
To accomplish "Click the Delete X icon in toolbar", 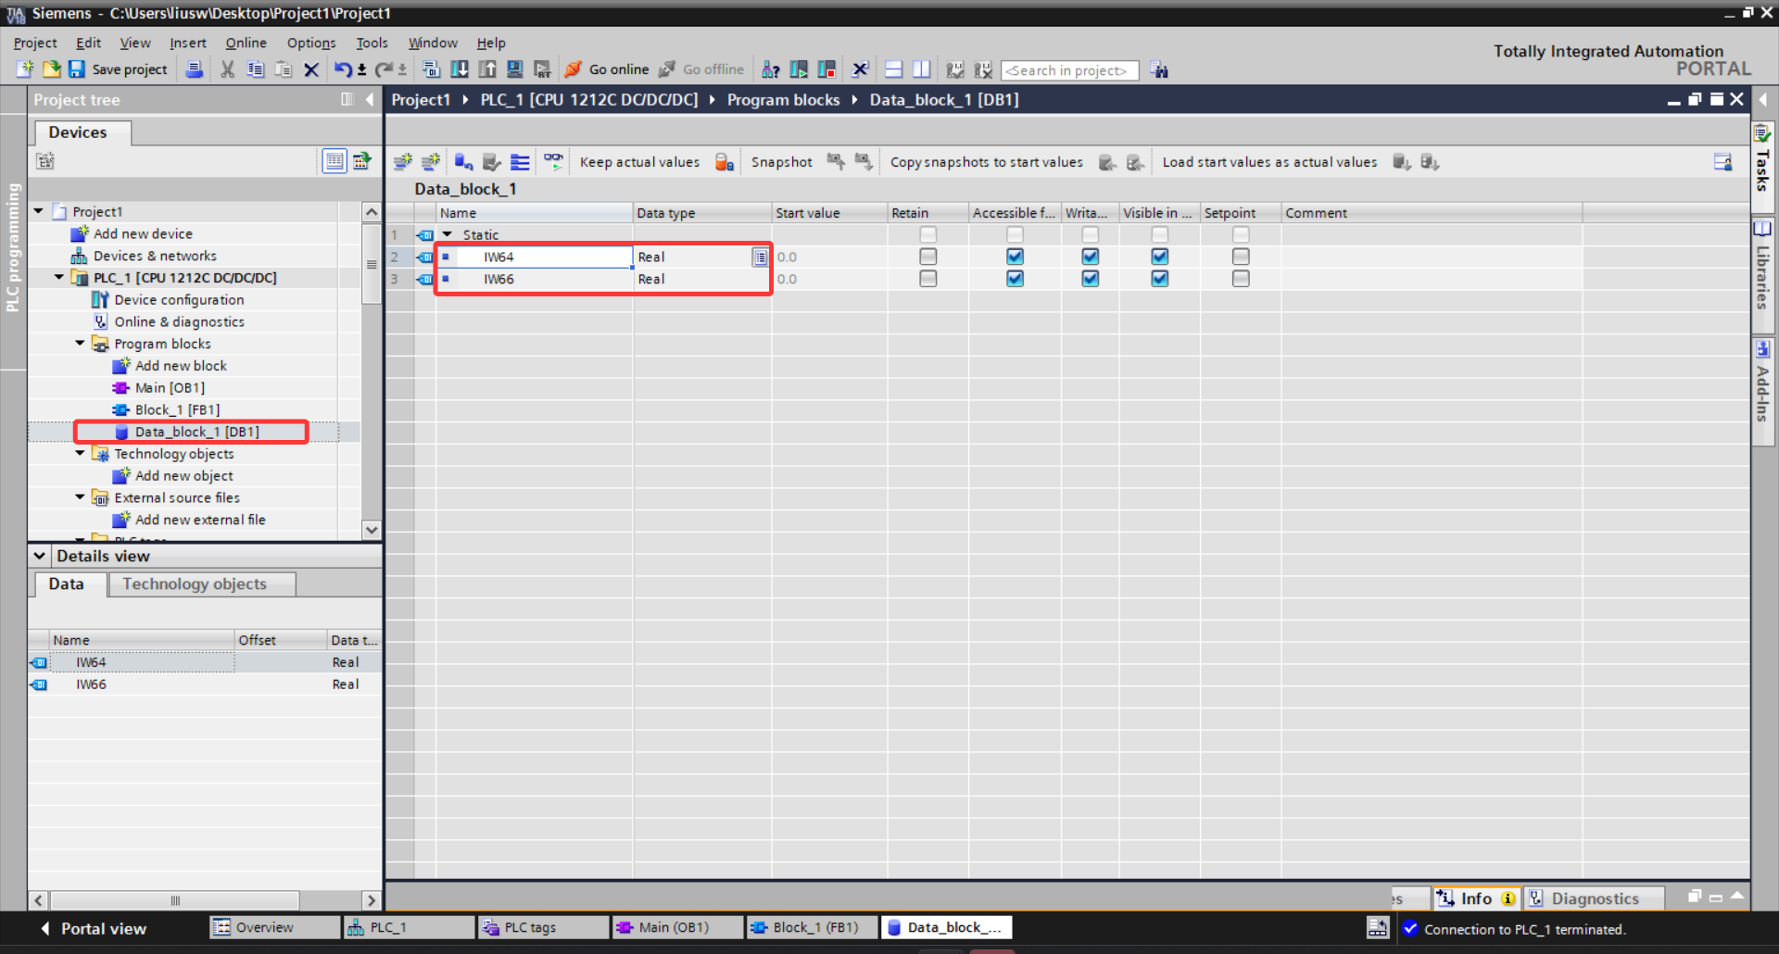I will click(311, 69).
